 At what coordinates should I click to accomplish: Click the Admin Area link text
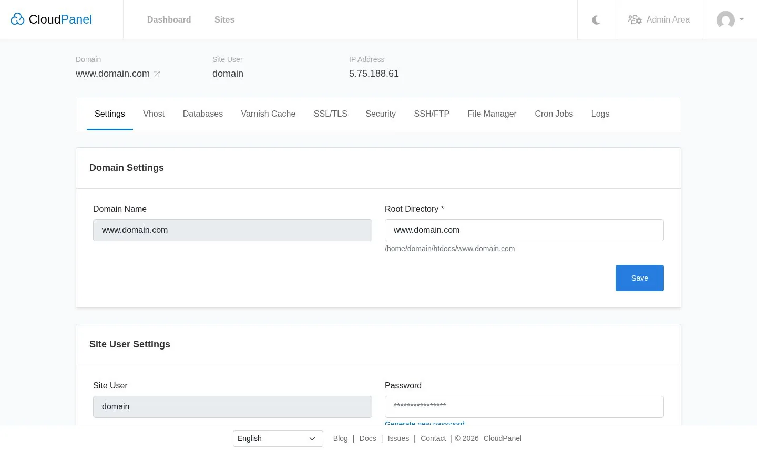coord(668,19)
